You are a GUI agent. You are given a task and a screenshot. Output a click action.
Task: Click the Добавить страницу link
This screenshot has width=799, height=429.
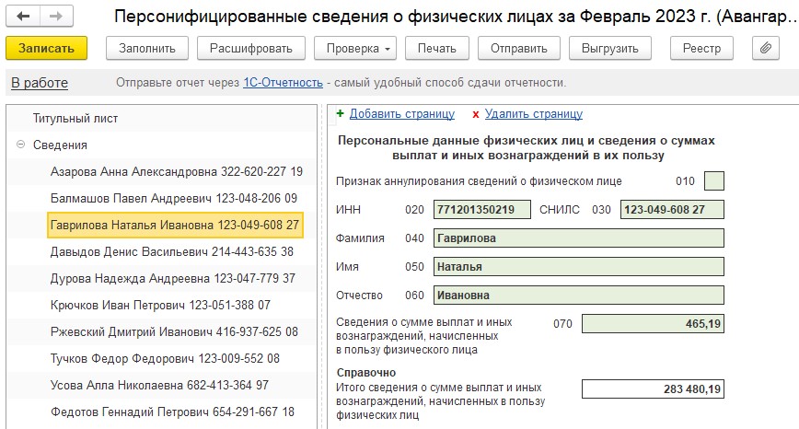coord(402,114)
